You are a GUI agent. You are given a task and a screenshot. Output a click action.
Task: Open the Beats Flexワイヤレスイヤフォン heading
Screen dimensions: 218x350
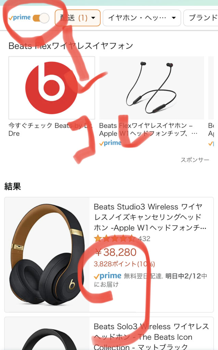click(x=70, y=46)
